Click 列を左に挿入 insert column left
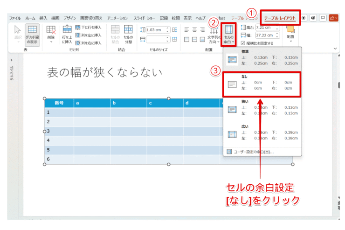This screenshot has height=230, width=345. click(x=88, y=35)
